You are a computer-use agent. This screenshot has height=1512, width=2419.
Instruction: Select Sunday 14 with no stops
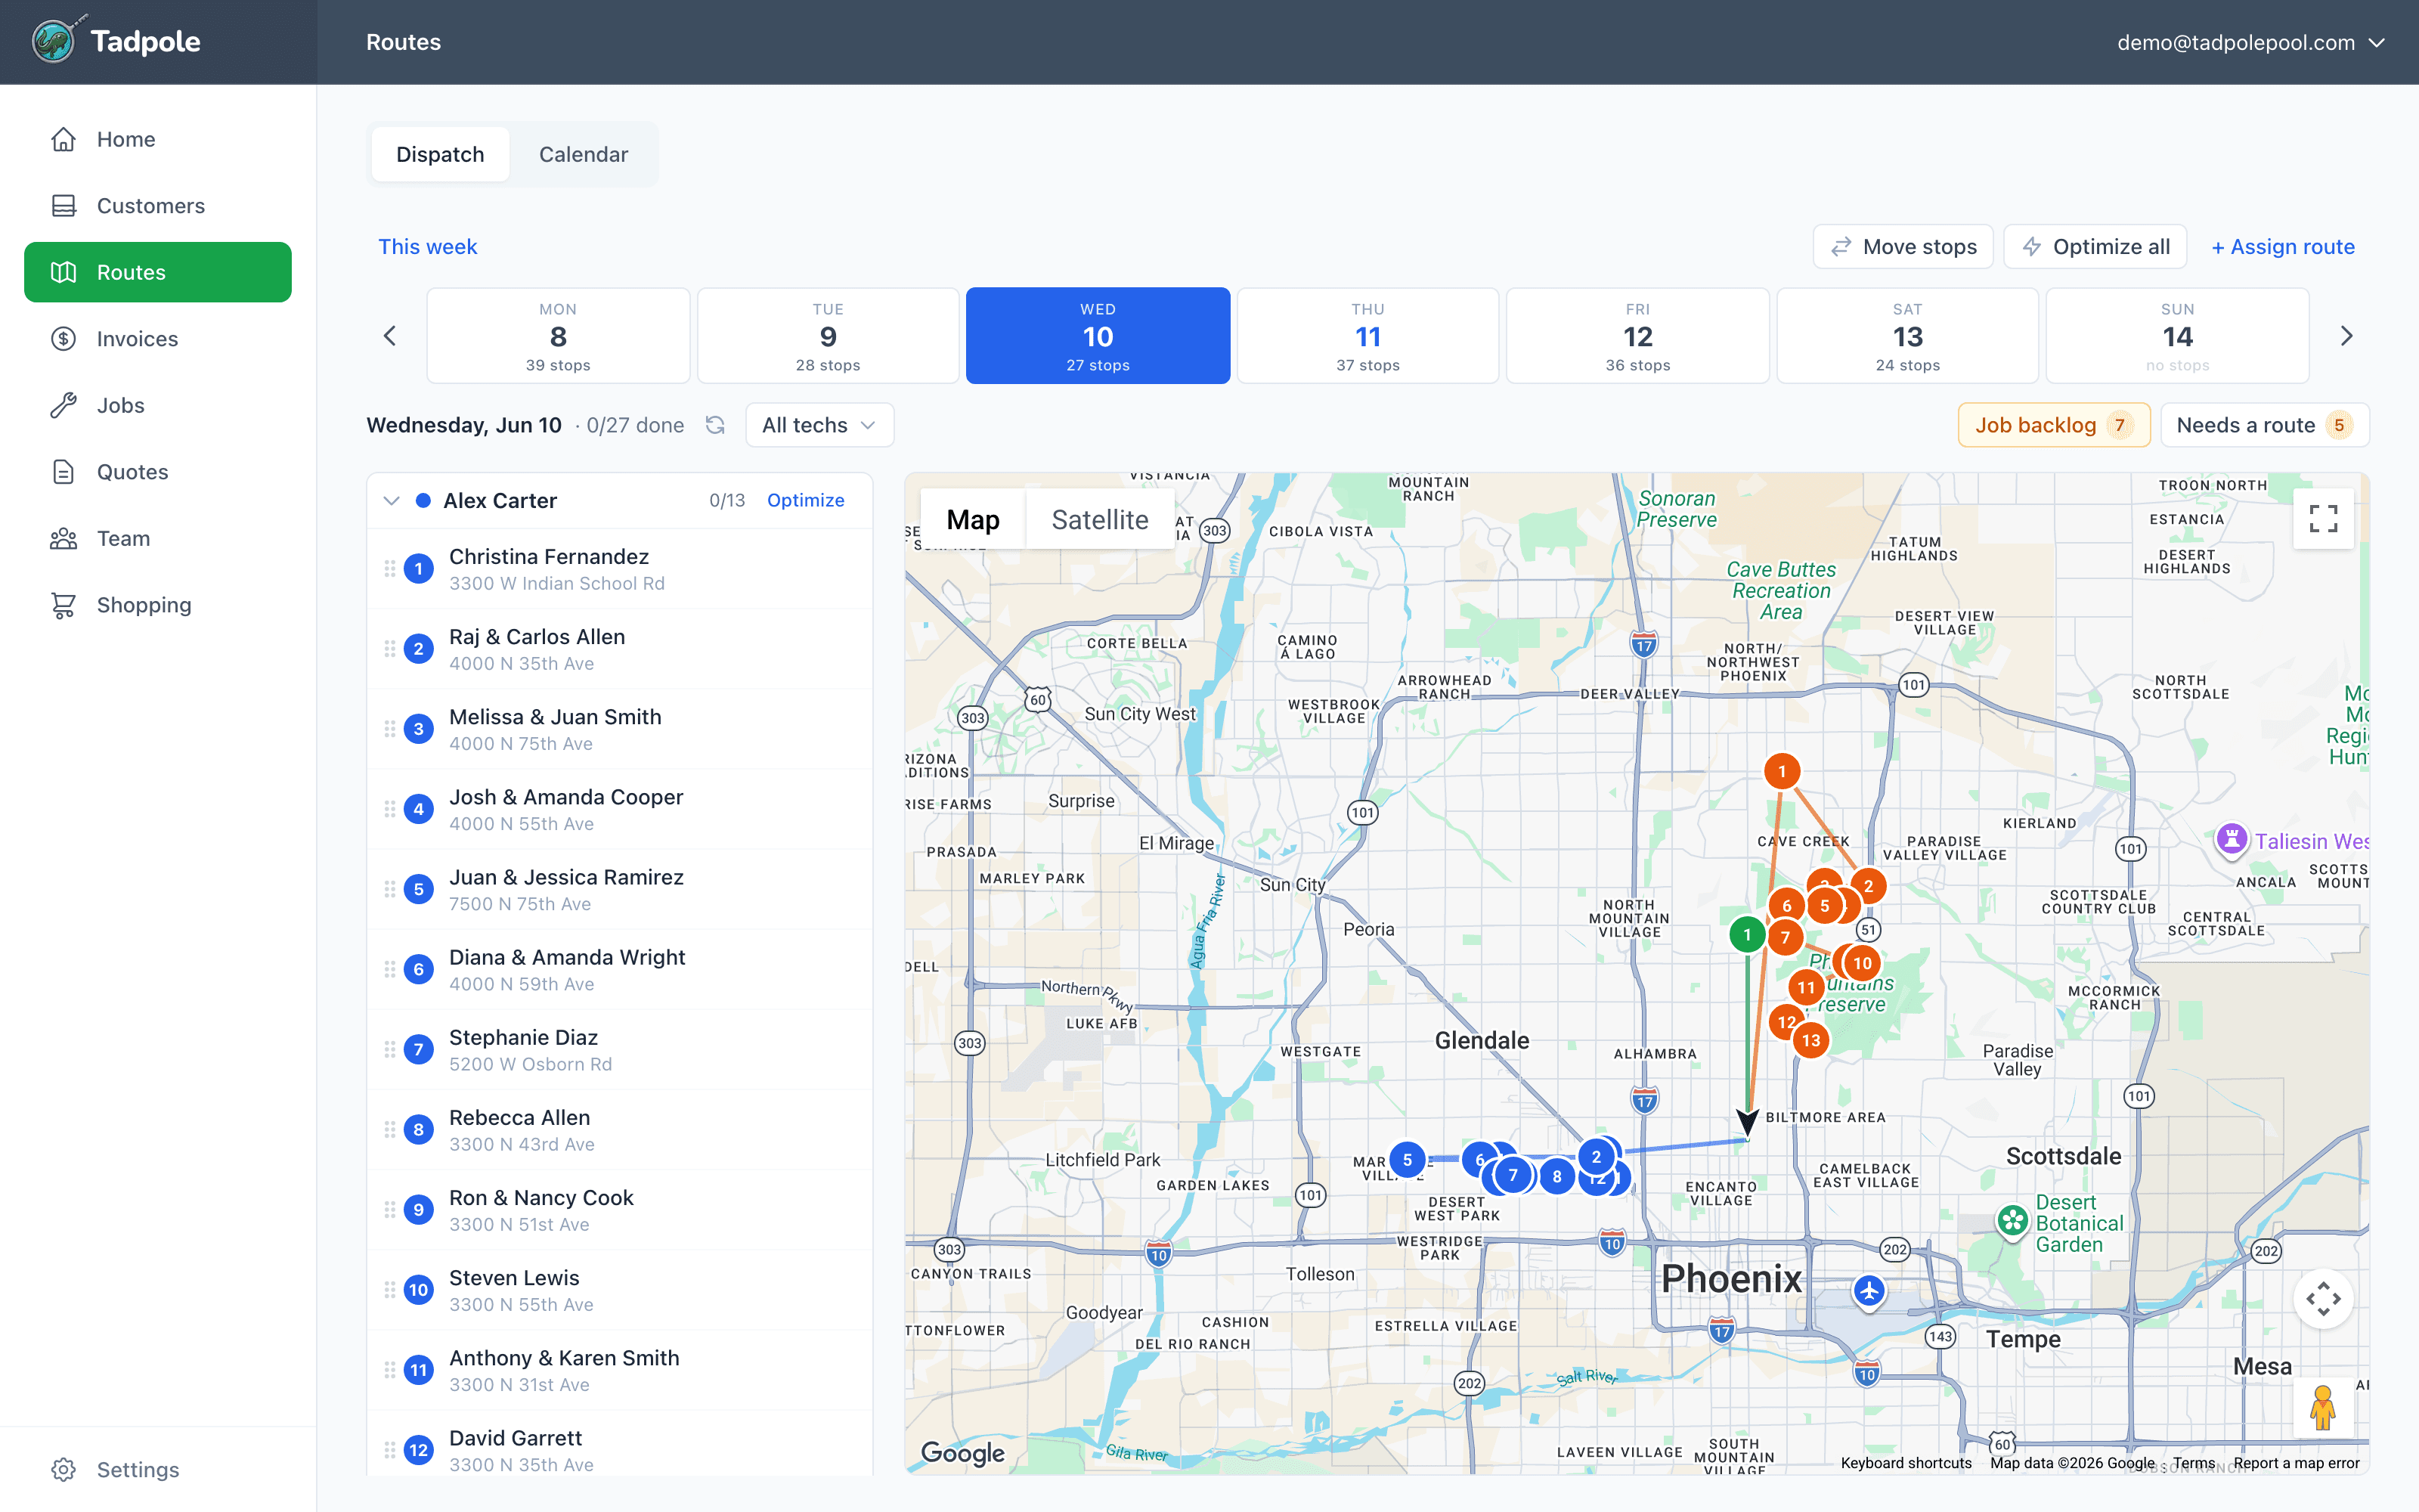(x=2177, y=336)
